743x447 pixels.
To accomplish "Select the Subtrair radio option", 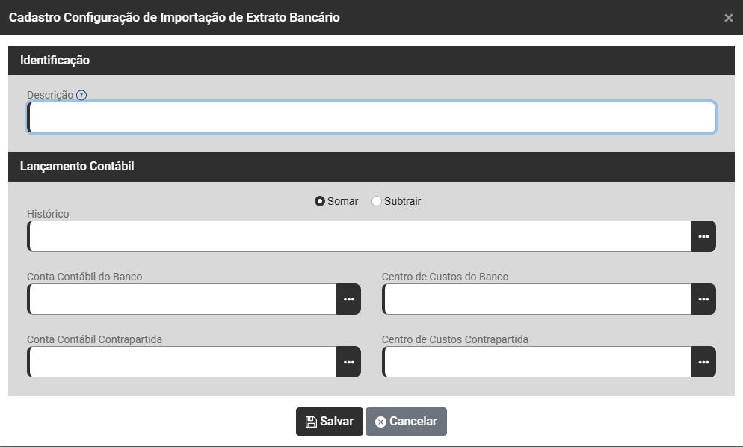I will (377, 201).
